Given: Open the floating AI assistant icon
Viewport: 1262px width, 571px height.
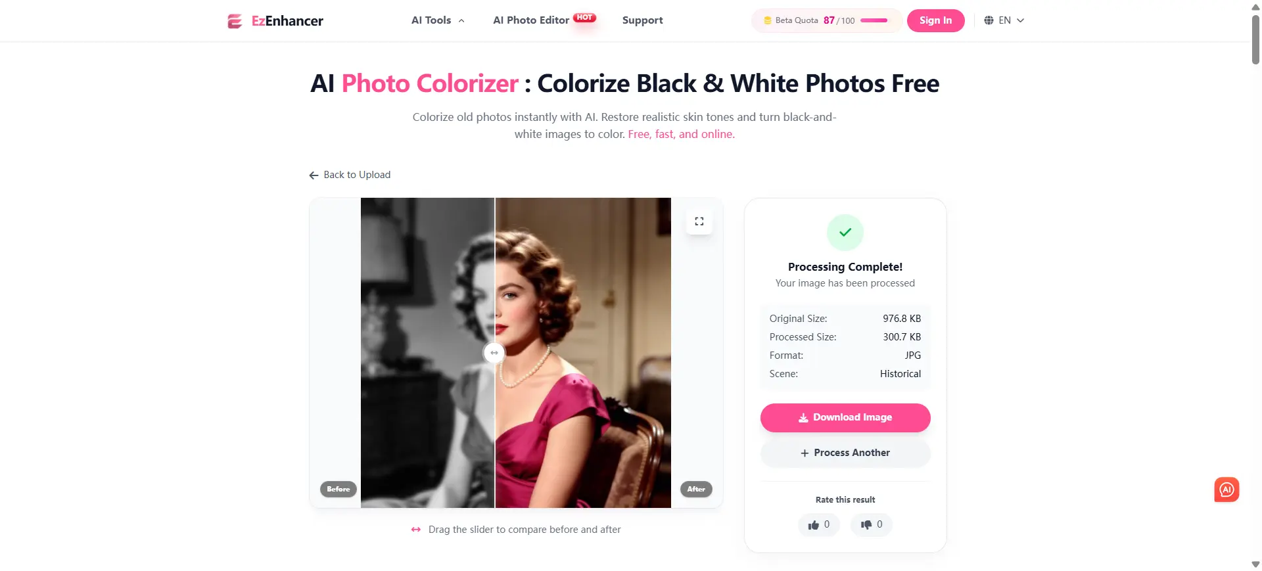Looking at the screenshot, I should tap(1227, 490).
